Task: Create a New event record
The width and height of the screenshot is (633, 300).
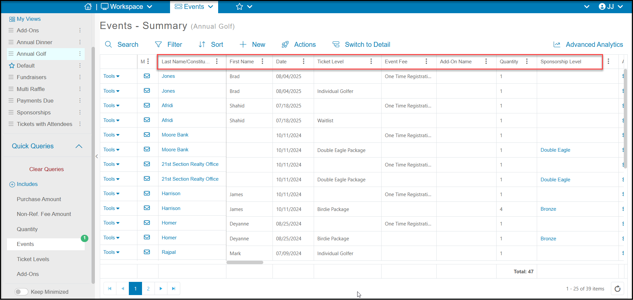Action: [x=252, y=45]
